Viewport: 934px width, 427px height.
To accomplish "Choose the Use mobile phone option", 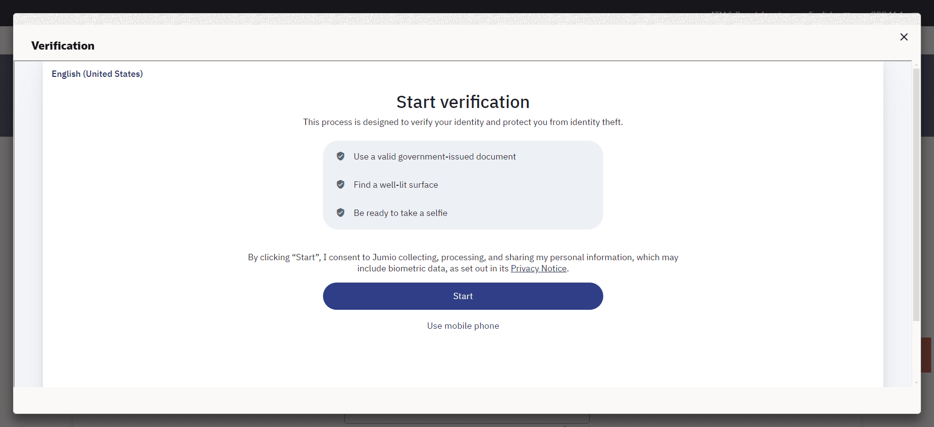I will [x=463, y=326].
